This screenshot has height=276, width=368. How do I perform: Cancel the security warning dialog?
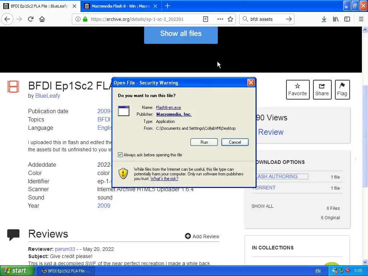[235, 142]
